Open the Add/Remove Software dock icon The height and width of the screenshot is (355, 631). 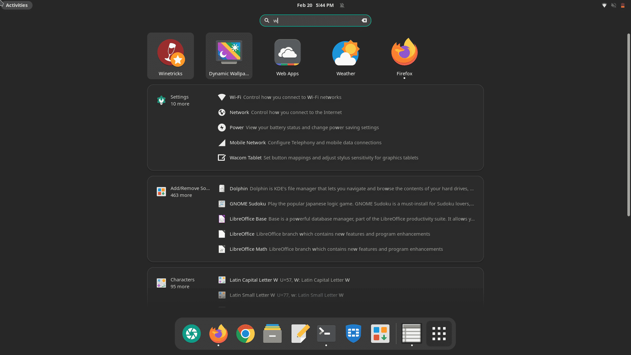[x=380, y=333]
